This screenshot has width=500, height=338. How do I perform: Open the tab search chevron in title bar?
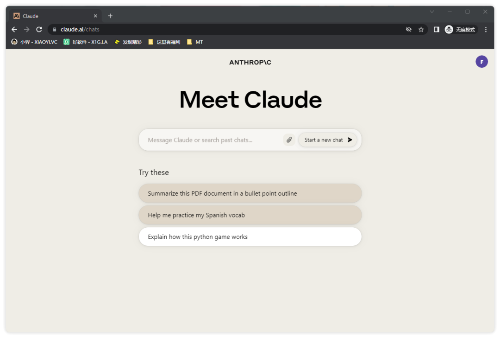[x=432, y=12]
